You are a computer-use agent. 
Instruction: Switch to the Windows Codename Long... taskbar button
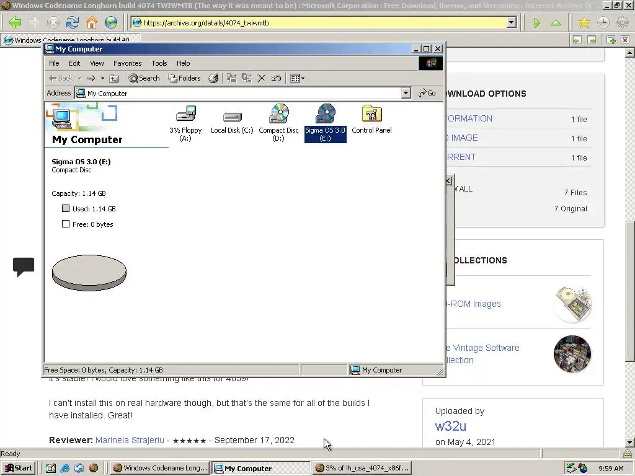pos(159,468)
